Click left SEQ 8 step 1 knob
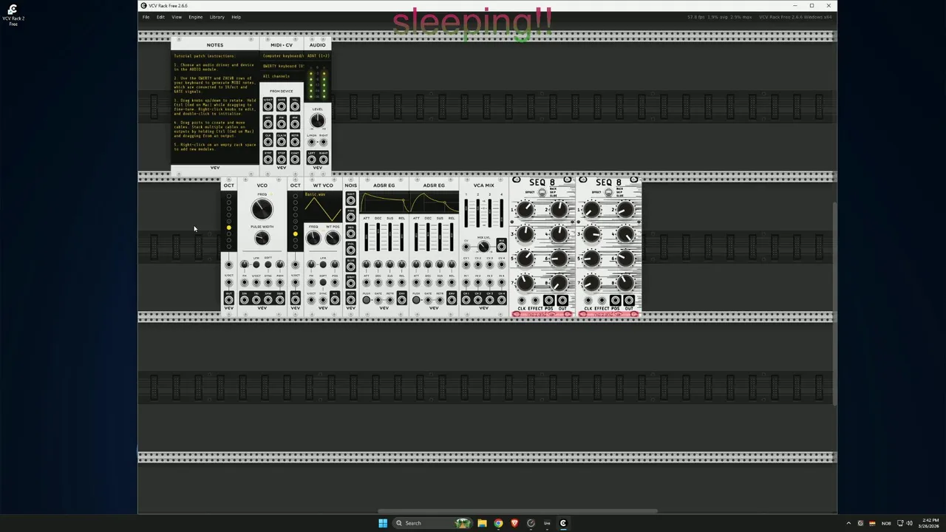Image resolution: width=946 pixels, height=532 pixels. point(525,210)
